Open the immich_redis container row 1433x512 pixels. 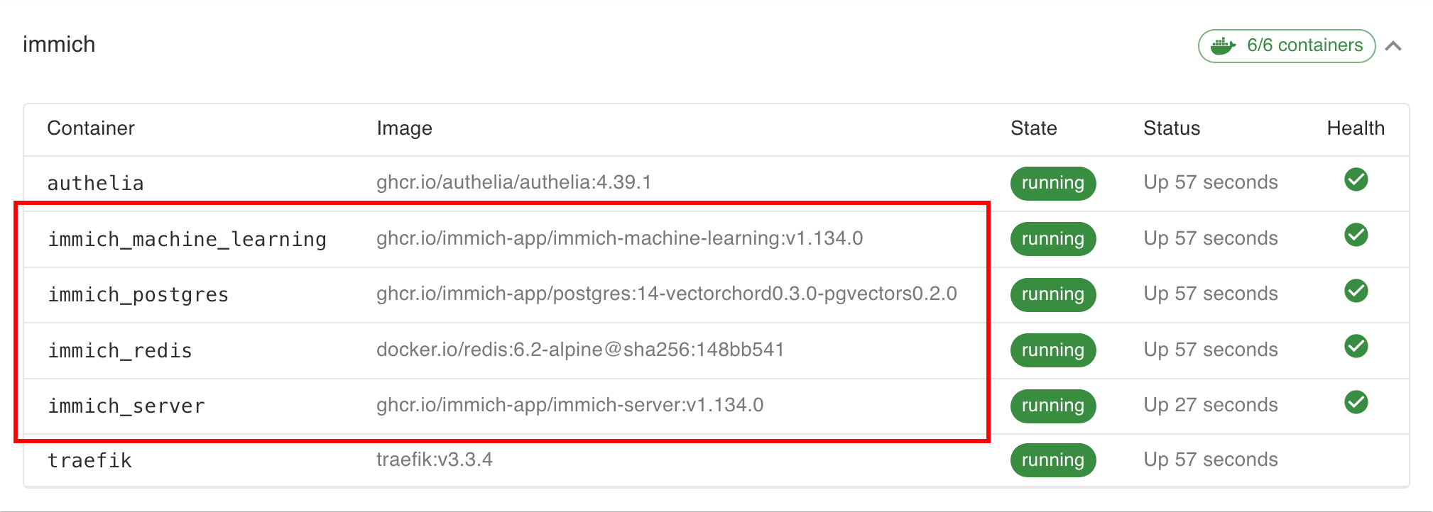[x=716, y=350]
